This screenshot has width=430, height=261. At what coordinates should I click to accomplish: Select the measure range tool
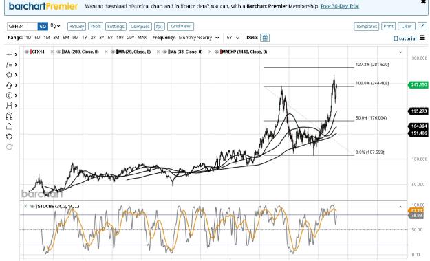[x=9, y=106]
